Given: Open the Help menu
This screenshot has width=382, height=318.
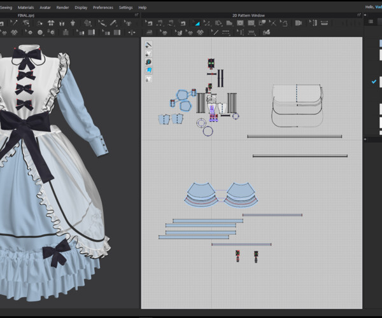Looking at the screenshot, I should pyautogui.click(x=142, y=8).
